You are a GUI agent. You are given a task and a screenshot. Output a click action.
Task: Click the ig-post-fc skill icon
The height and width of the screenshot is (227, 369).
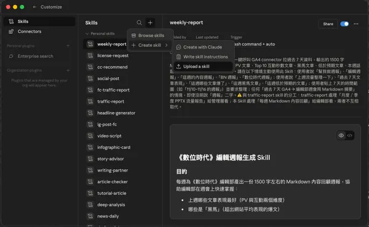tap(90, 124)
